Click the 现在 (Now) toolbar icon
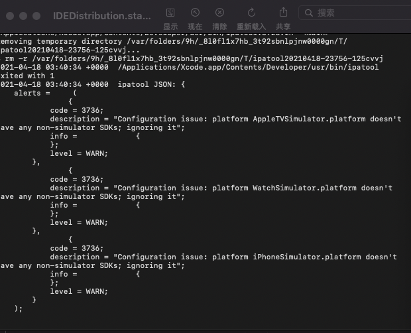The height and width of the screenshot is (333, 411). pos(195,13)
